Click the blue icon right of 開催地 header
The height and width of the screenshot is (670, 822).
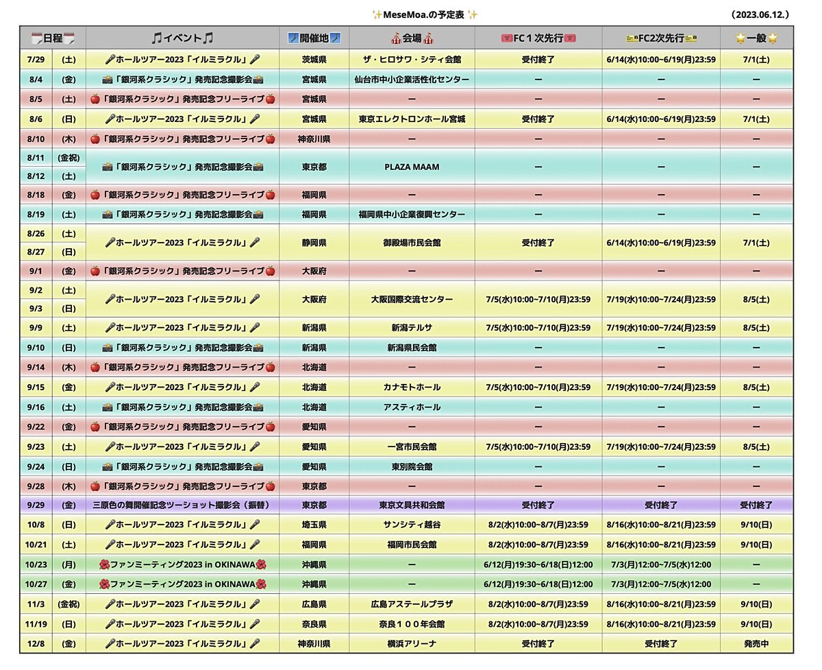(336, 38)
